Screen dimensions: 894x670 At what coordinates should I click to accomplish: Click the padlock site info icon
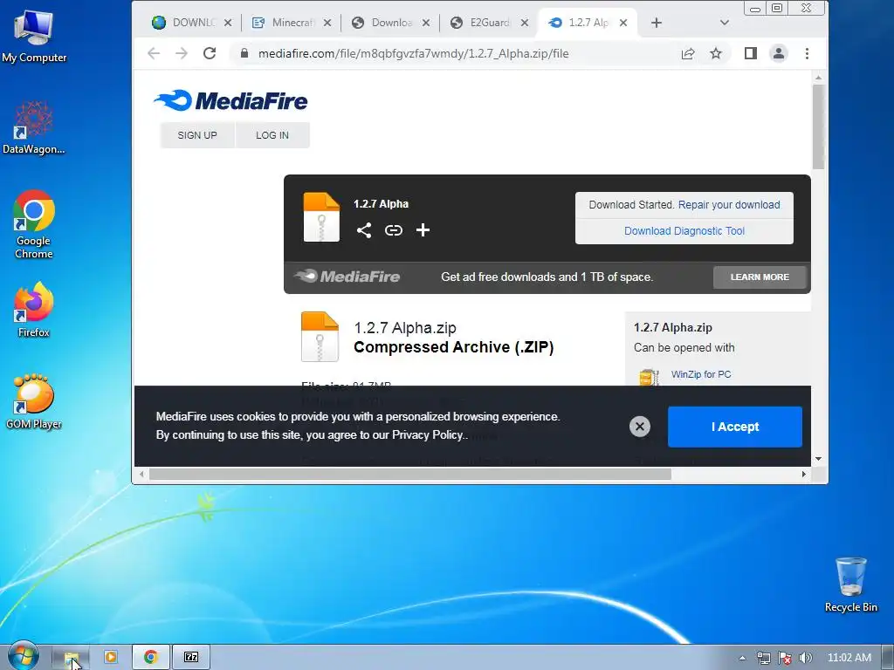point(244,53)
